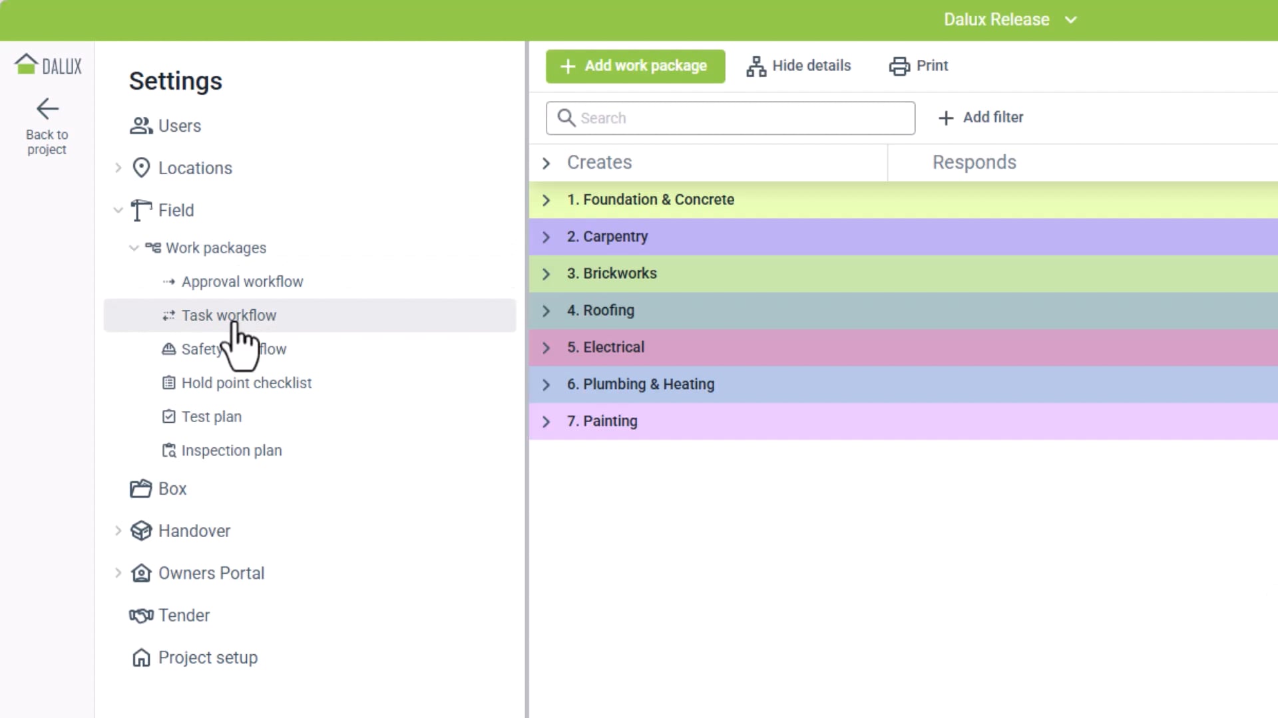This screenshot has width=1278, height=718.
Task: Click the Locations pin icon
Action: [x=140, y=168]
